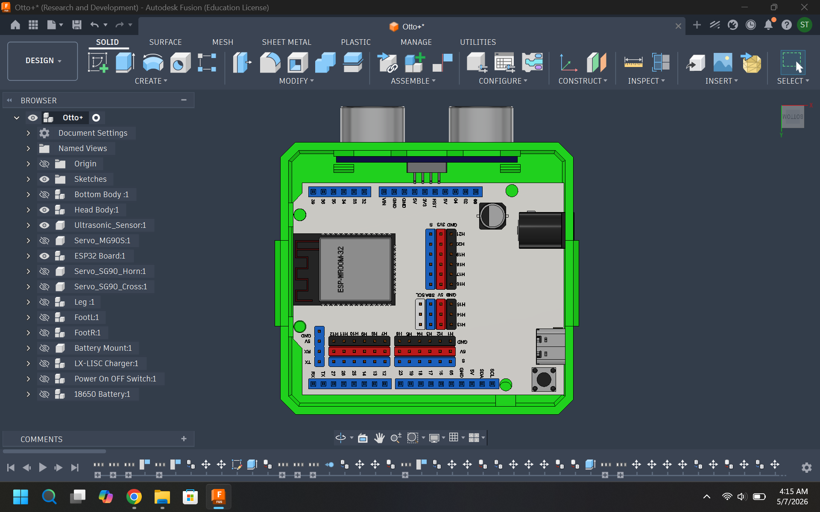Select the Measure tool
The image size is (820, 512).
click(x=633, y=62)
